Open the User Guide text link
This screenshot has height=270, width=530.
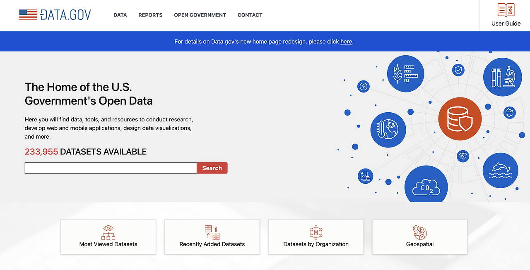coord(506,24)
